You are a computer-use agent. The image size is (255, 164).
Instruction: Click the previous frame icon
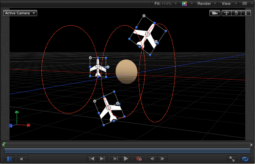pos(152,159)
